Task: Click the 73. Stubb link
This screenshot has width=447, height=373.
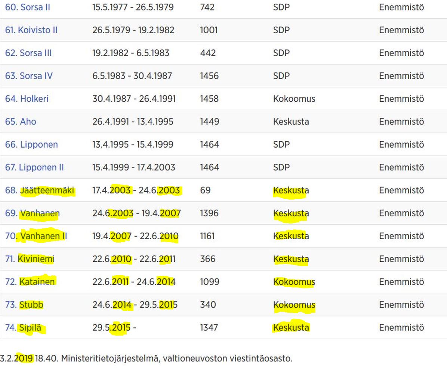Action: [24, 305]
